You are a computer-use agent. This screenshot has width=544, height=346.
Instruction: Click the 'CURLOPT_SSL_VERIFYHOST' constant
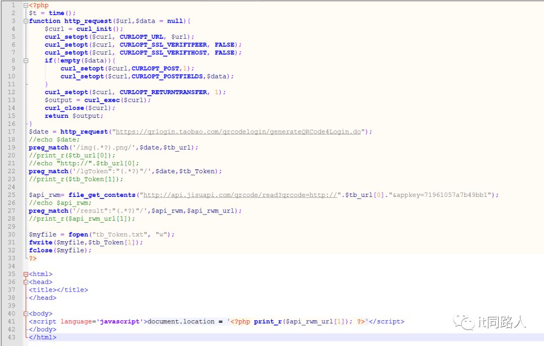pos(163,53)
